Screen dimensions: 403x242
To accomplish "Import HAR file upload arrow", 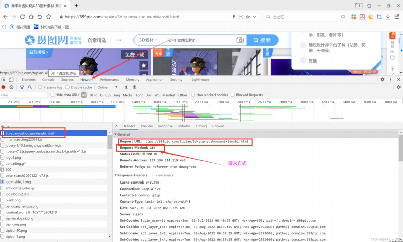I will coord(126,87).
